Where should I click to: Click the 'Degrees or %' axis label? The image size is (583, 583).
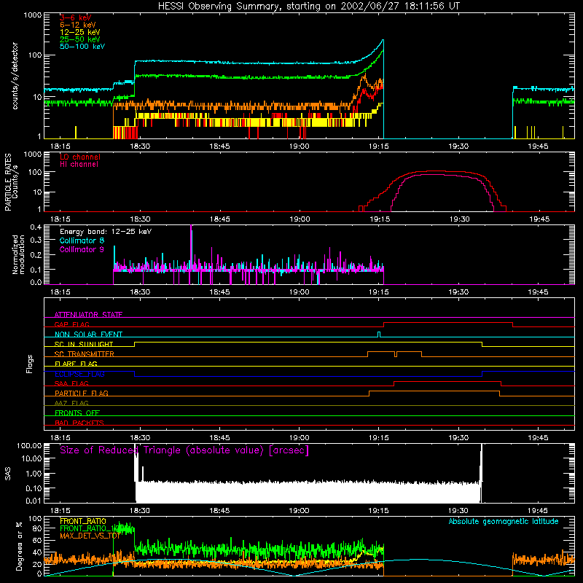19,546
